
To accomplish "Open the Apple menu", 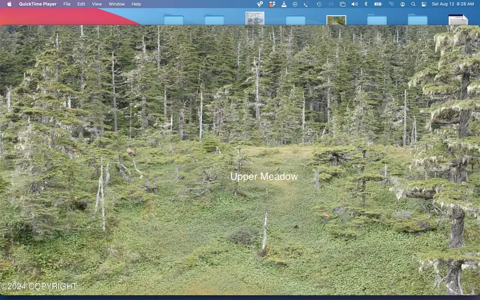I will pos(9,4).
